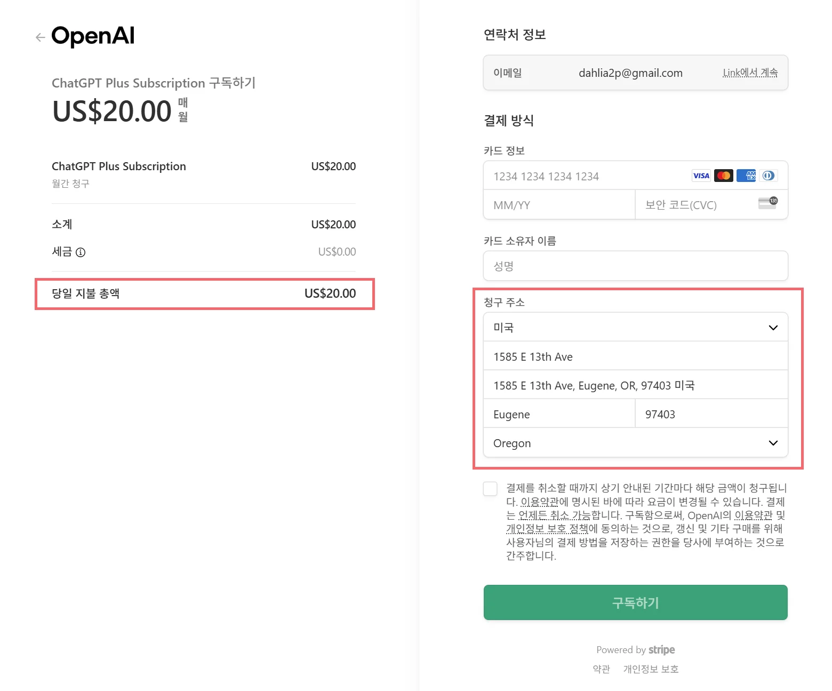This screenshot has height=691, width=832.
Task: Click the Eugene city field
Action: [558, 415]
